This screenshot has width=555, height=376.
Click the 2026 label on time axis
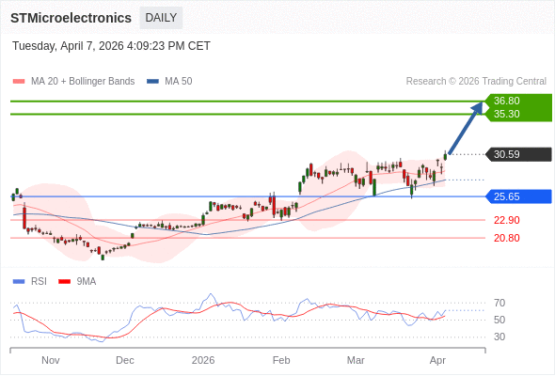203,360
